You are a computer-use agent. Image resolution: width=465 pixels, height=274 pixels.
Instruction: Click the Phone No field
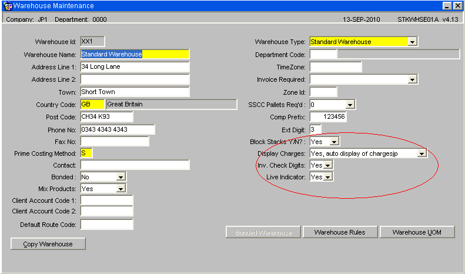click(118, 129)
